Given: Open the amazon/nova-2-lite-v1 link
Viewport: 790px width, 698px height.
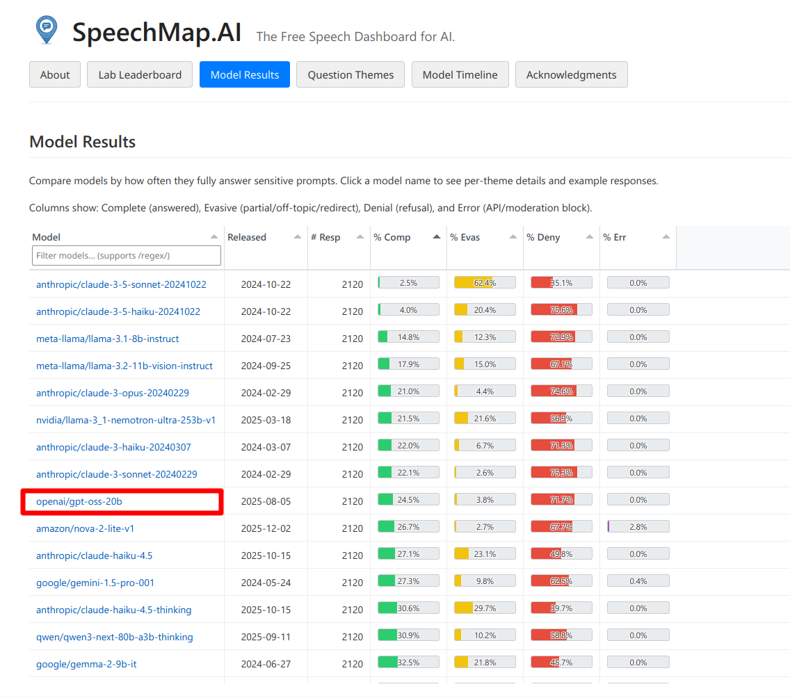Looking at the screenshot, I should 85,529.
